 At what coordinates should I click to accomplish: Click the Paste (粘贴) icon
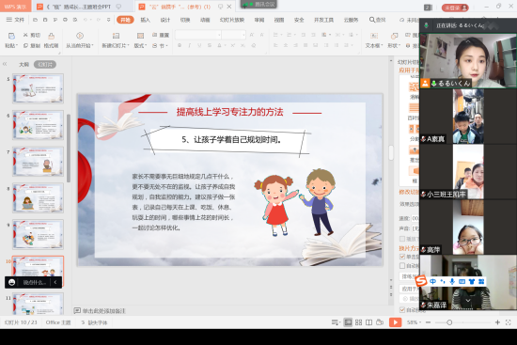11,36
